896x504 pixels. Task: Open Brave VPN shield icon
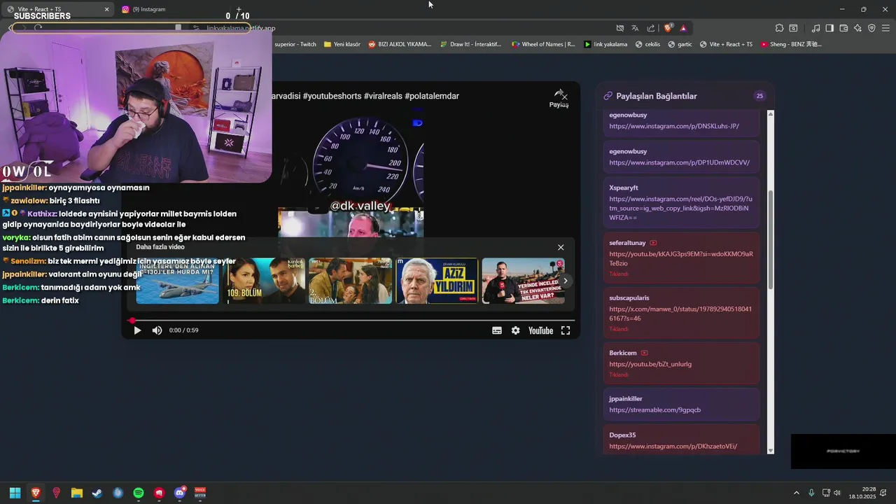[871, 28]
